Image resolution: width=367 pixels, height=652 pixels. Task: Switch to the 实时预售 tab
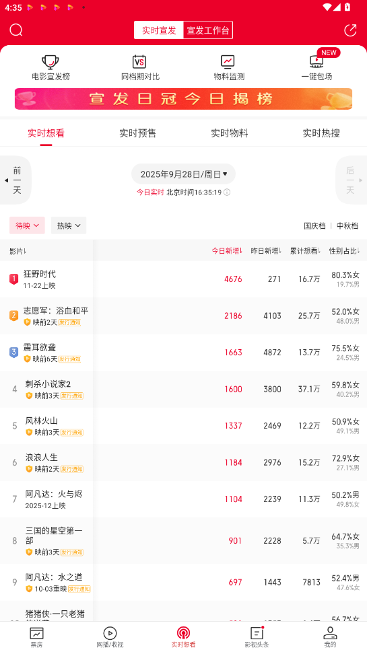point(138,133)
